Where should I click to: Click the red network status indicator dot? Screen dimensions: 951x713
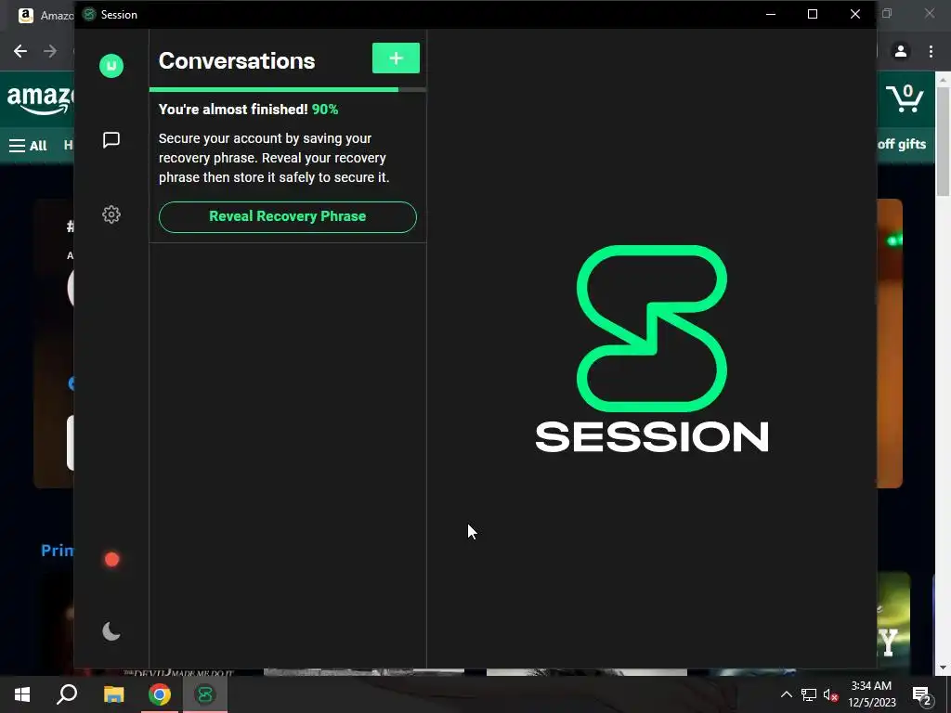click(x=111, y=559)
